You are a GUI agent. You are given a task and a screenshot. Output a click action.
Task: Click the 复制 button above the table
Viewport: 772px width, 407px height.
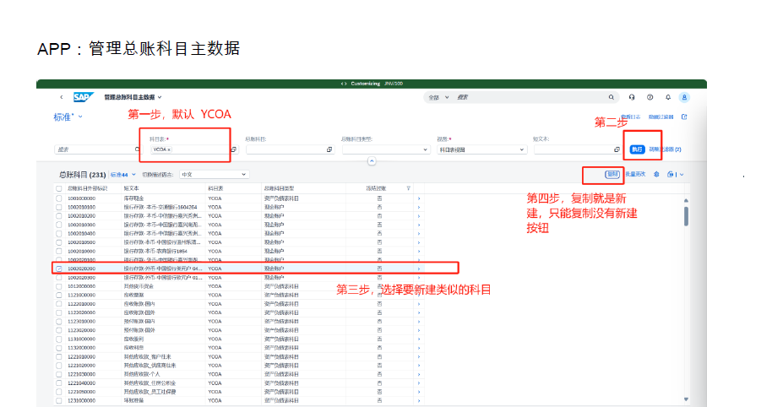[613, 174]
